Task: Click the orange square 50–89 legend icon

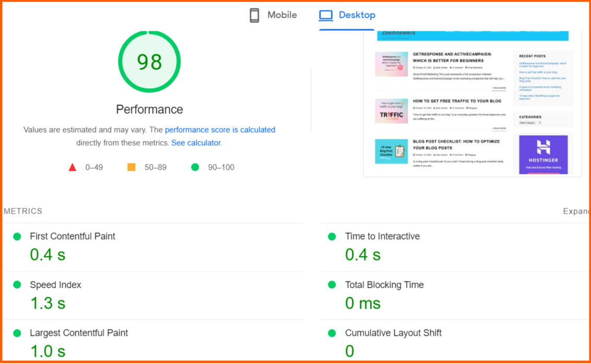Action: pyautogui.click(x=133, y=167)
